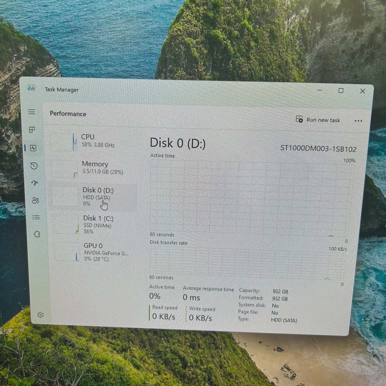Screen dimensions: 386x386
Task: Click the Run new task button
Action: point(318,120)
